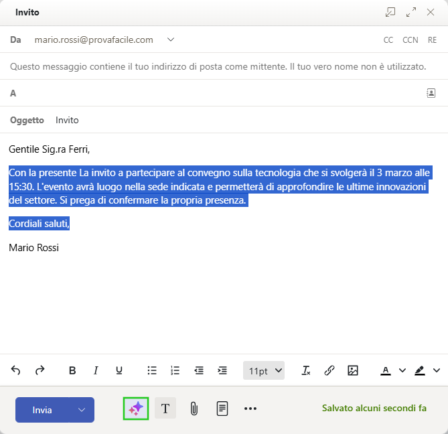Click the Invia button
This screenshot has width=448, height=434.
click(x=42, y=410)
